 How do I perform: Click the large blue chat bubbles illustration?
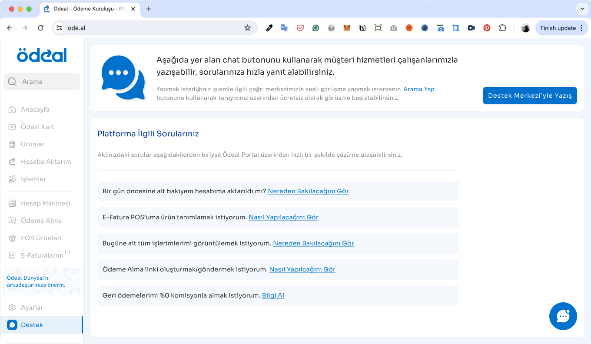(123, 78)
